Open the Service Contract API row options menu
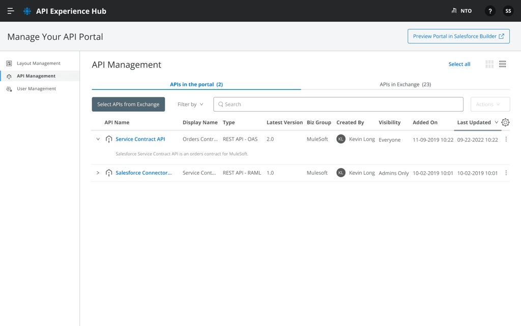Screen dimensions: 521x326 506,140
